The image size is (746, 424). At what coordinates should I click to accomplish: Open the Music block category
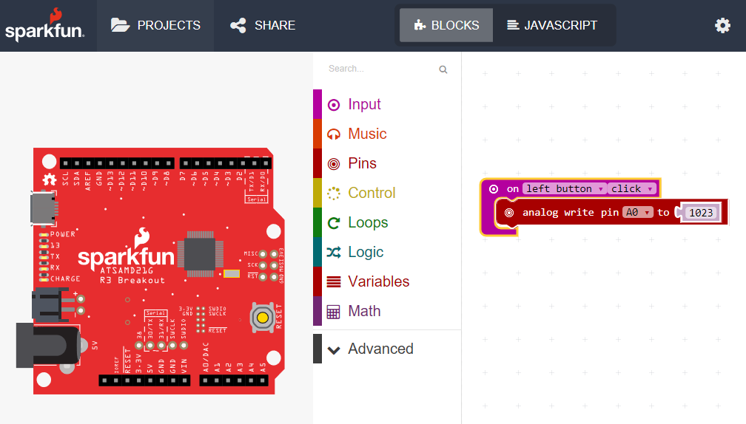click(387, 134)
